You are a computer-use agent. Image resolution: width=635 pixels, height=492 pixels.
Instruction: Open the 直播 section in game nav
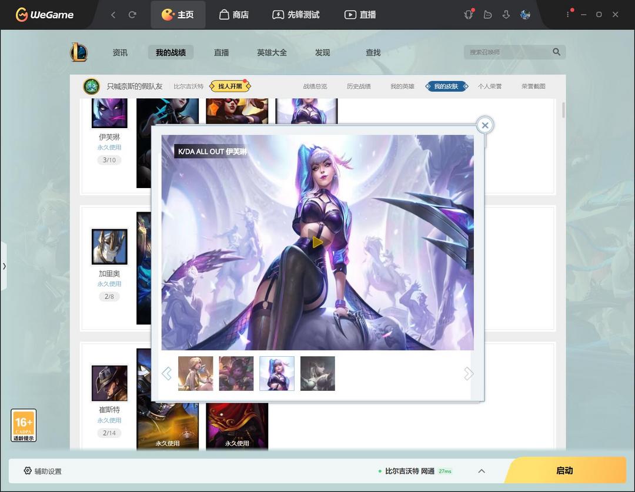(221, 53)
